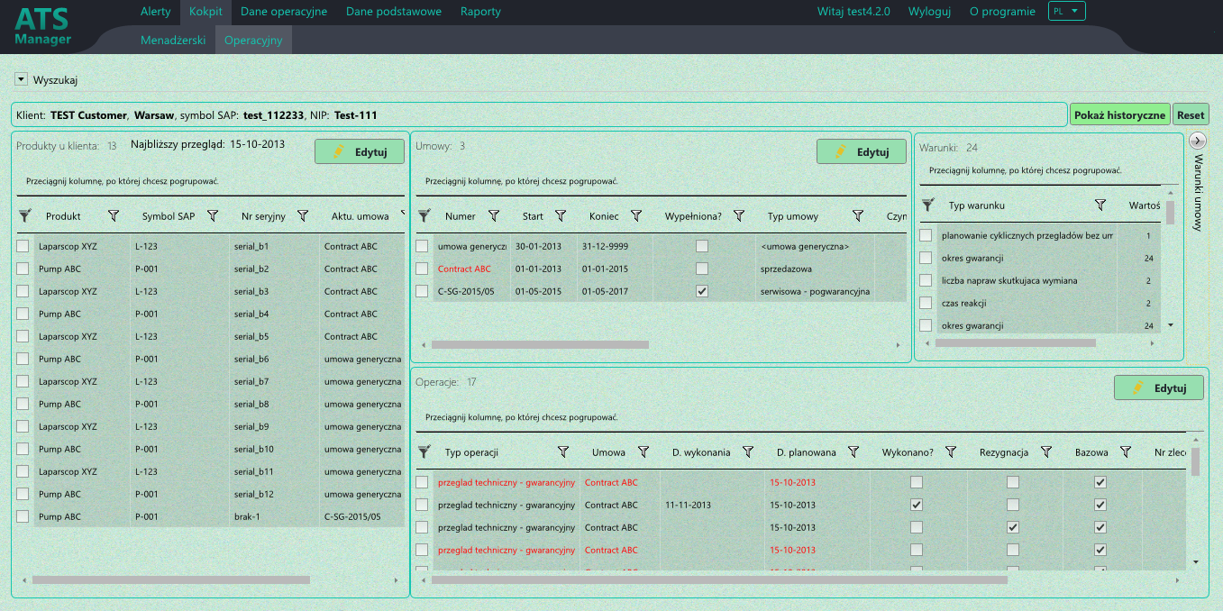The height and width of the screenshot is (611, 1223).
Task: Click the Typ operacji column filter icon
Action: (563, 452)
